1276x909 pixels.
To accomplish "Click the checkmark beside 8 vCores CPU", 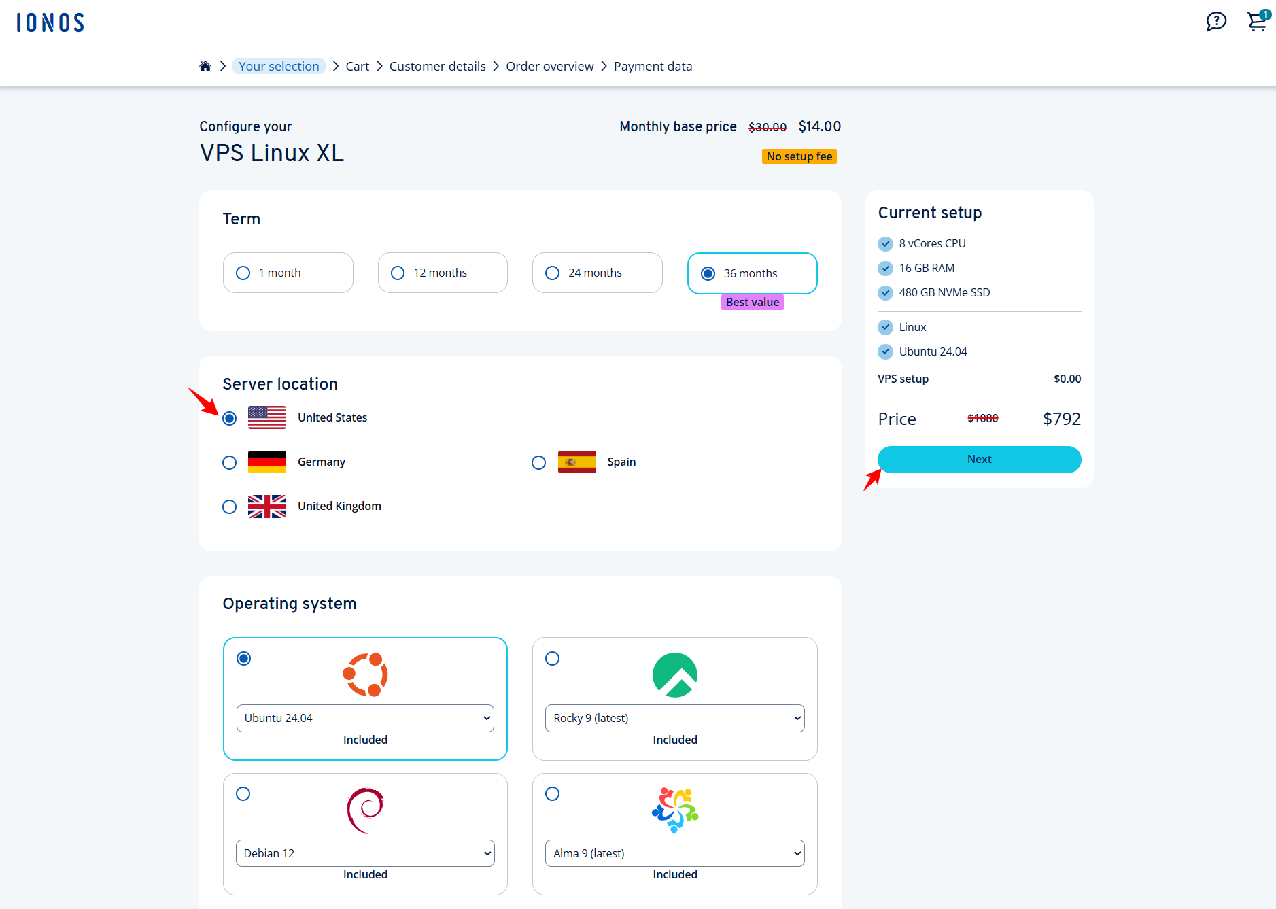I will coord(886,243).
